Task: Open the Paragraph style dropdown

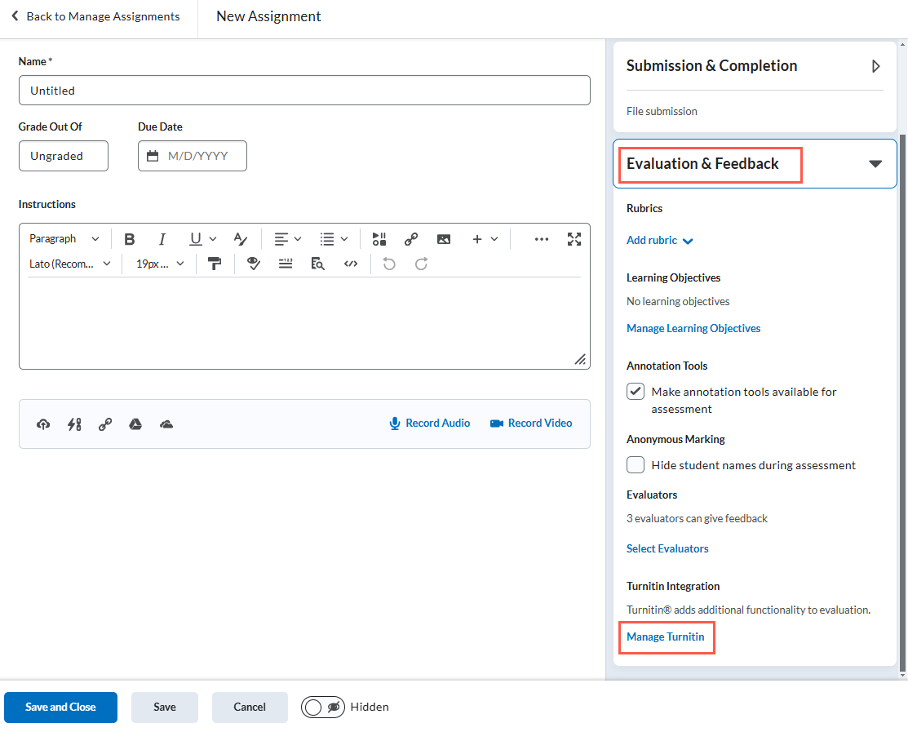Action: click(64, 238)
